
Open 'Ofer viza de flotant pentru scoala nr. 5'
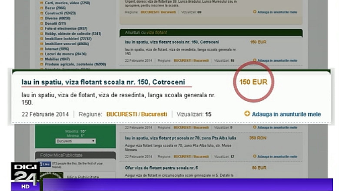161,168
